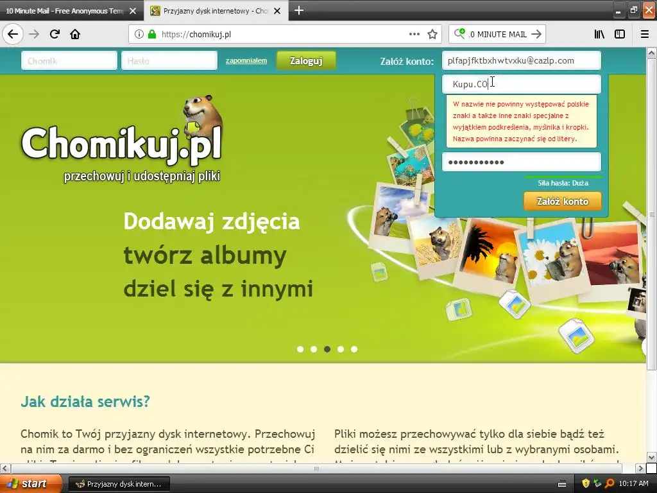Select the fifth carousel dot
This screenshot has height=493, width=657.
tap(354, 349)
